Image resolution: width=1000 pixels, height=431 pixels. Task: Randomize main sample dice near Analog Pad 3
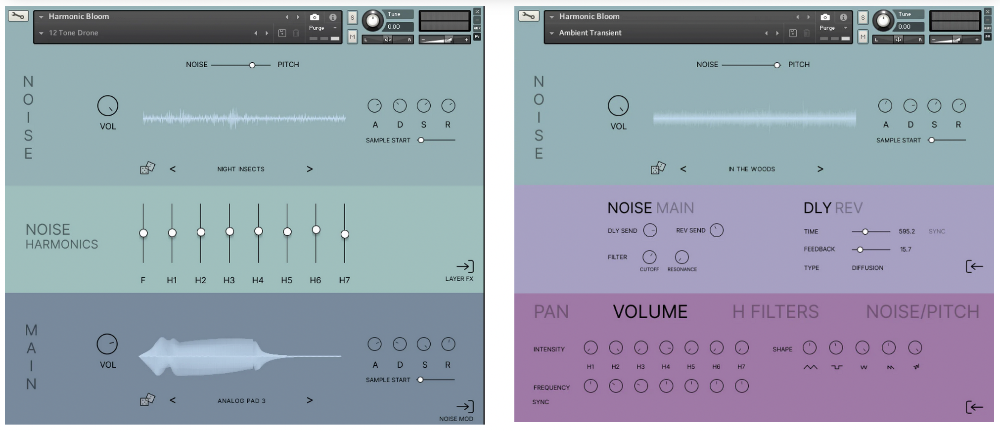pyautogui.click(x=147, y=399)
